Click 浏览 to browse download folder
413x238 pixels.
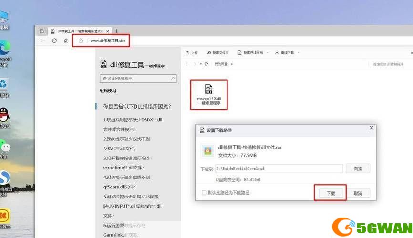pos(358,169)
